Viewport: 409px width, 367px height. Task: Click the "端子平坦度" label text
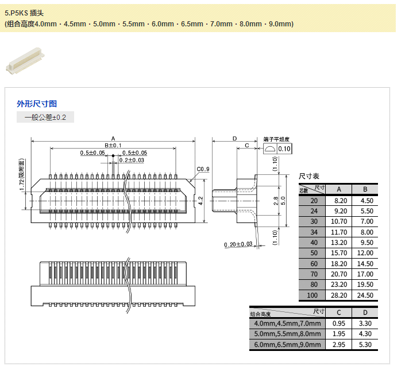click(277, 139)
